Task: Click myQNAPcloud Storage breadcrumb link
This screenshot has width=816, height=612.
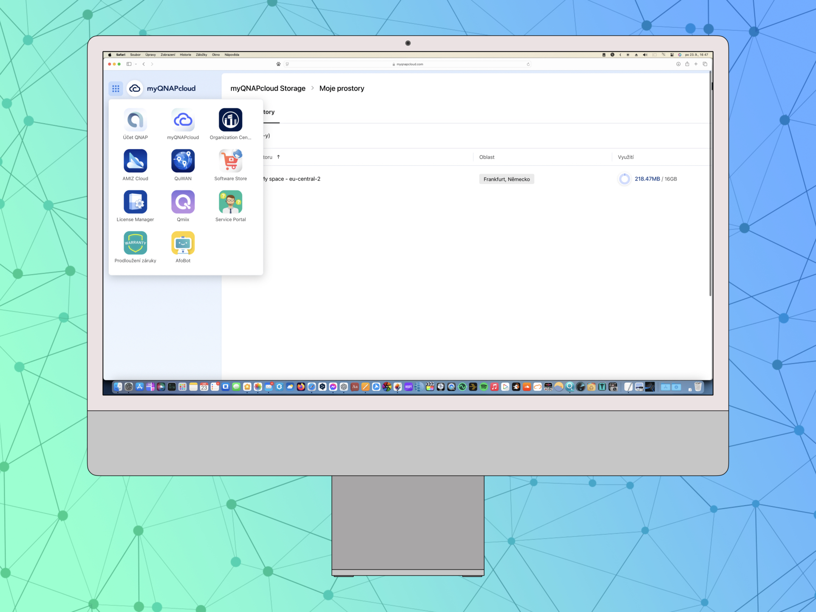Action: [x=268, y=88]
